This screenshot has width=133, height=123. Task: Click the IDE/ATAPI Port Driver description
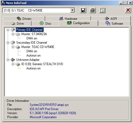44,109
